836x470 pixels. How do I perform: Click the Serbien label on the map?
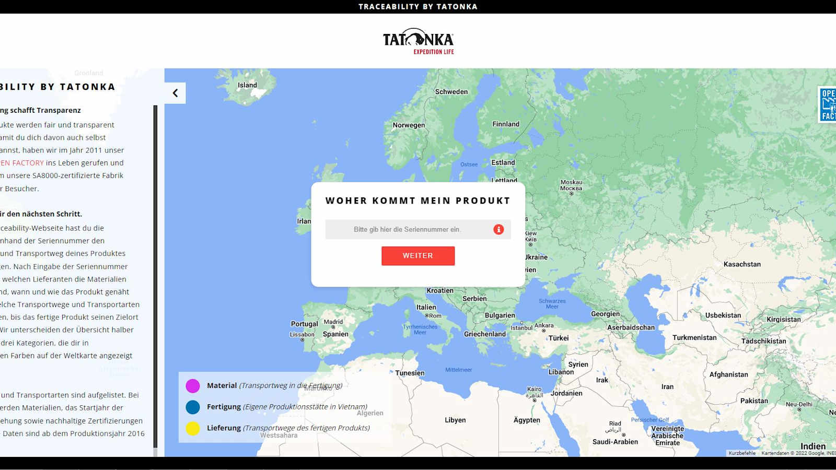coord(474,299)
